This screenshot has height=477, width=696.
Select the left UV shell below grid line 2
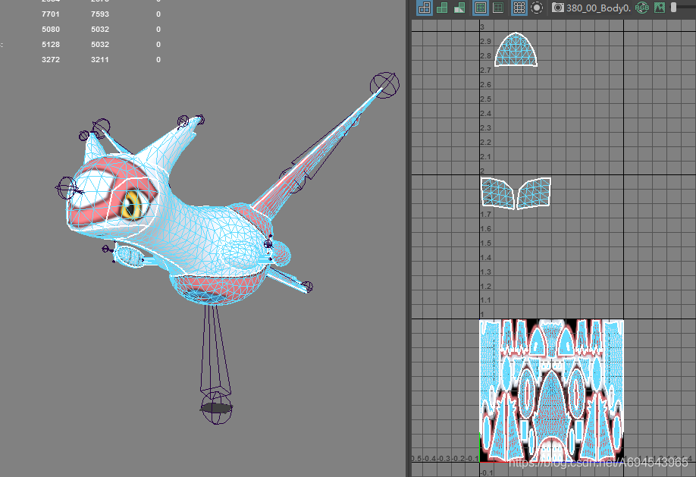(x=497, y=193)
